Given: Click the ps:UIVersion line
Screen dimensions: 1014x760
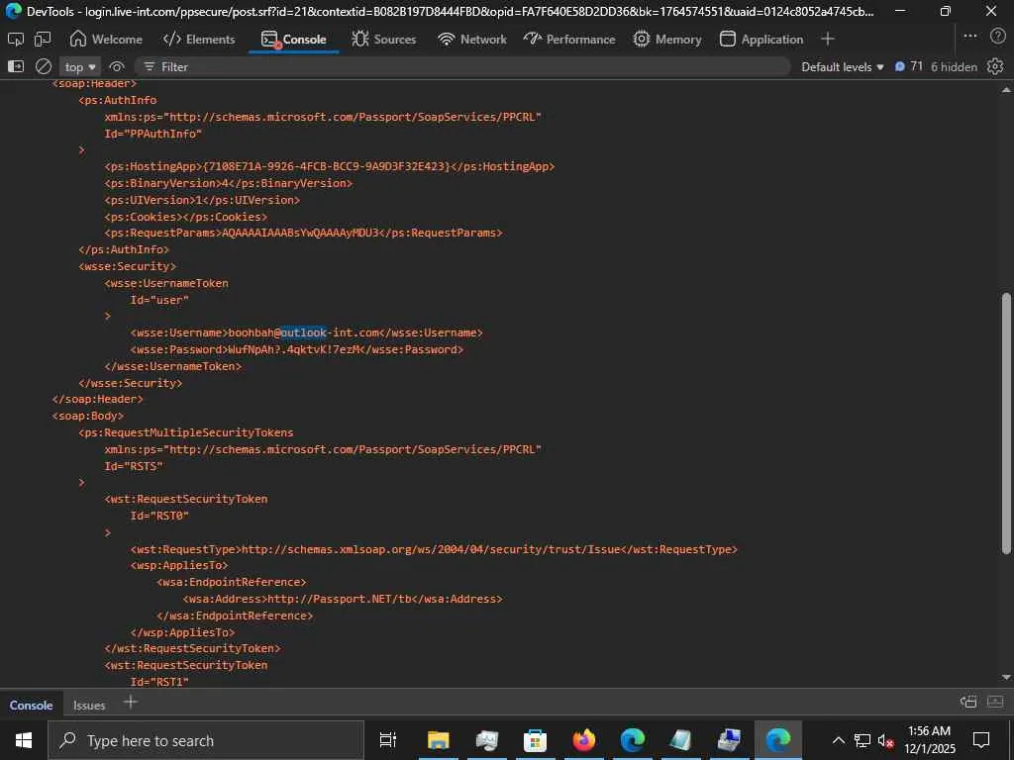Looking at the screenshot, I should pyautogui.click(x=202, y=200).
